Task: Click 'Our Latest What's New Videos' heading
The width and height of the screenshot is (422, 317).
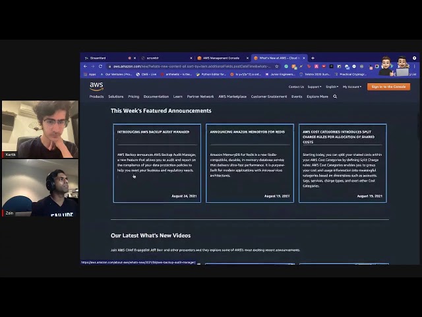Action: point(151,235)
